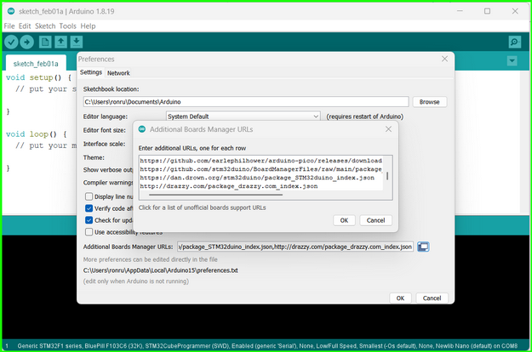
Task: Open the Editor language dropdown
Action: pos(243,116)
